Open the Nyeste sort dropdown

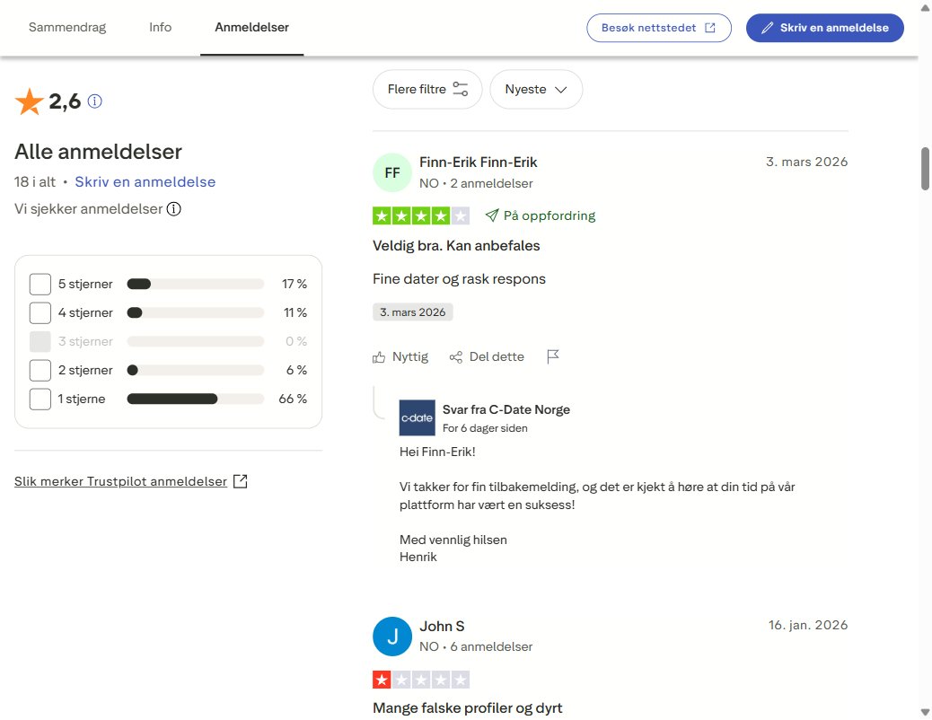click(x=536, y=89)
